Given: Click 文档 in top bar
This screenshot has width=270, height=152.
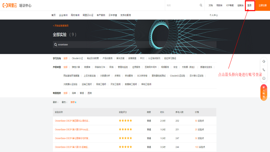Looking at the screenshot, I should point(211,5).
